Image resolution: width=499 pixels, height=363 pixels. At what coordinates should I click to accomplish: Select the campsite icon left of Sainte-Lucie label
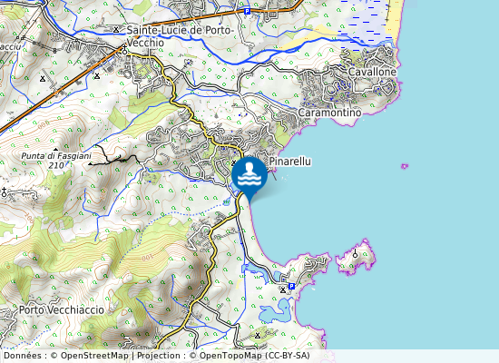(116, 30)
